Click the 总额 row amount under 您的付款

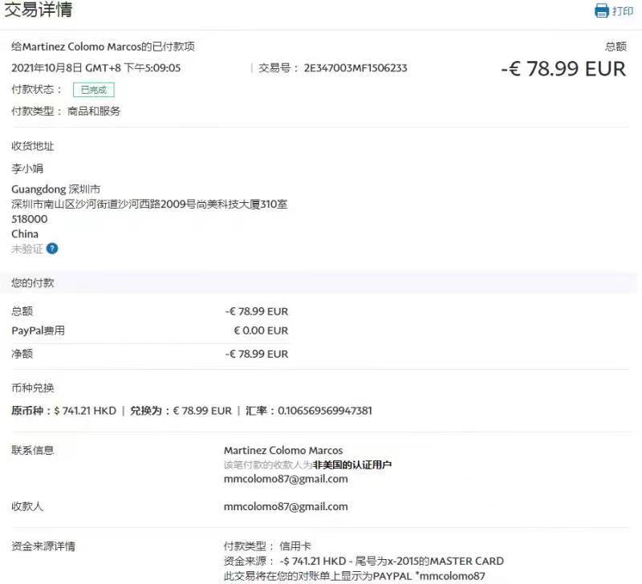point(257,311)
